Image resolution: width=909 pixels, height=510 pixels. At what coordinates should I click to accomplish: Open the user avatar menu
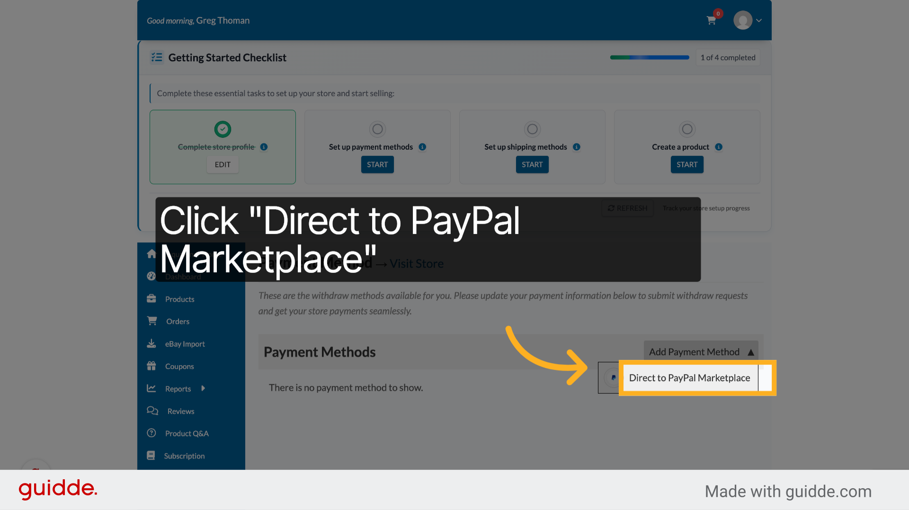(x=743, y=20)
